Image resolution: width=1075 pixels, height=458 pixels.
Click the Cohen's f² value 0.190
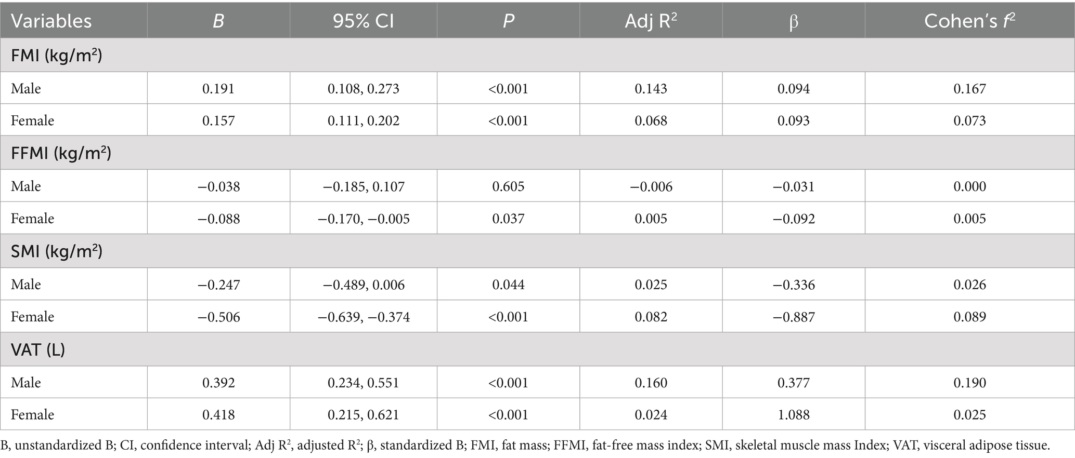click(969, 383)
